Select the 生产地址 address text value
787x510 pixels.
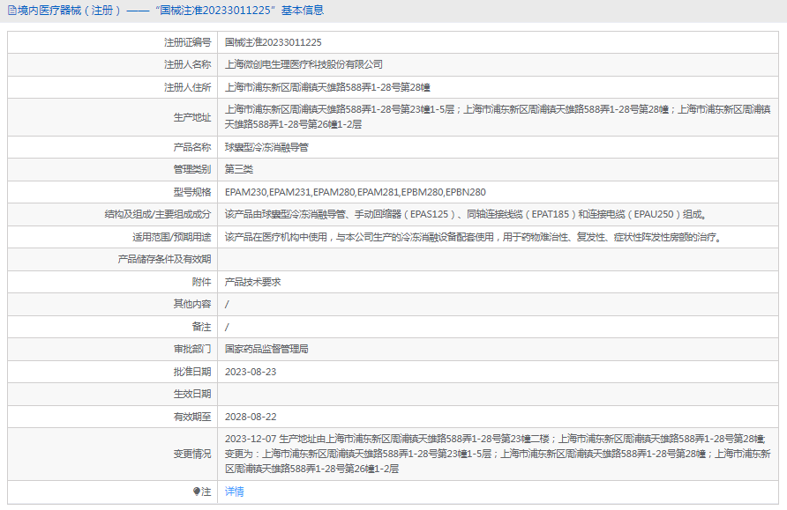[x=498, y=117]
